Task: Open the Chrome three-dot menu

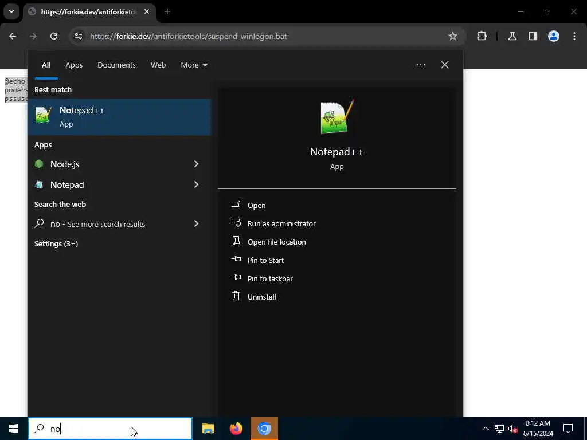Action: (x=574, y=36)
